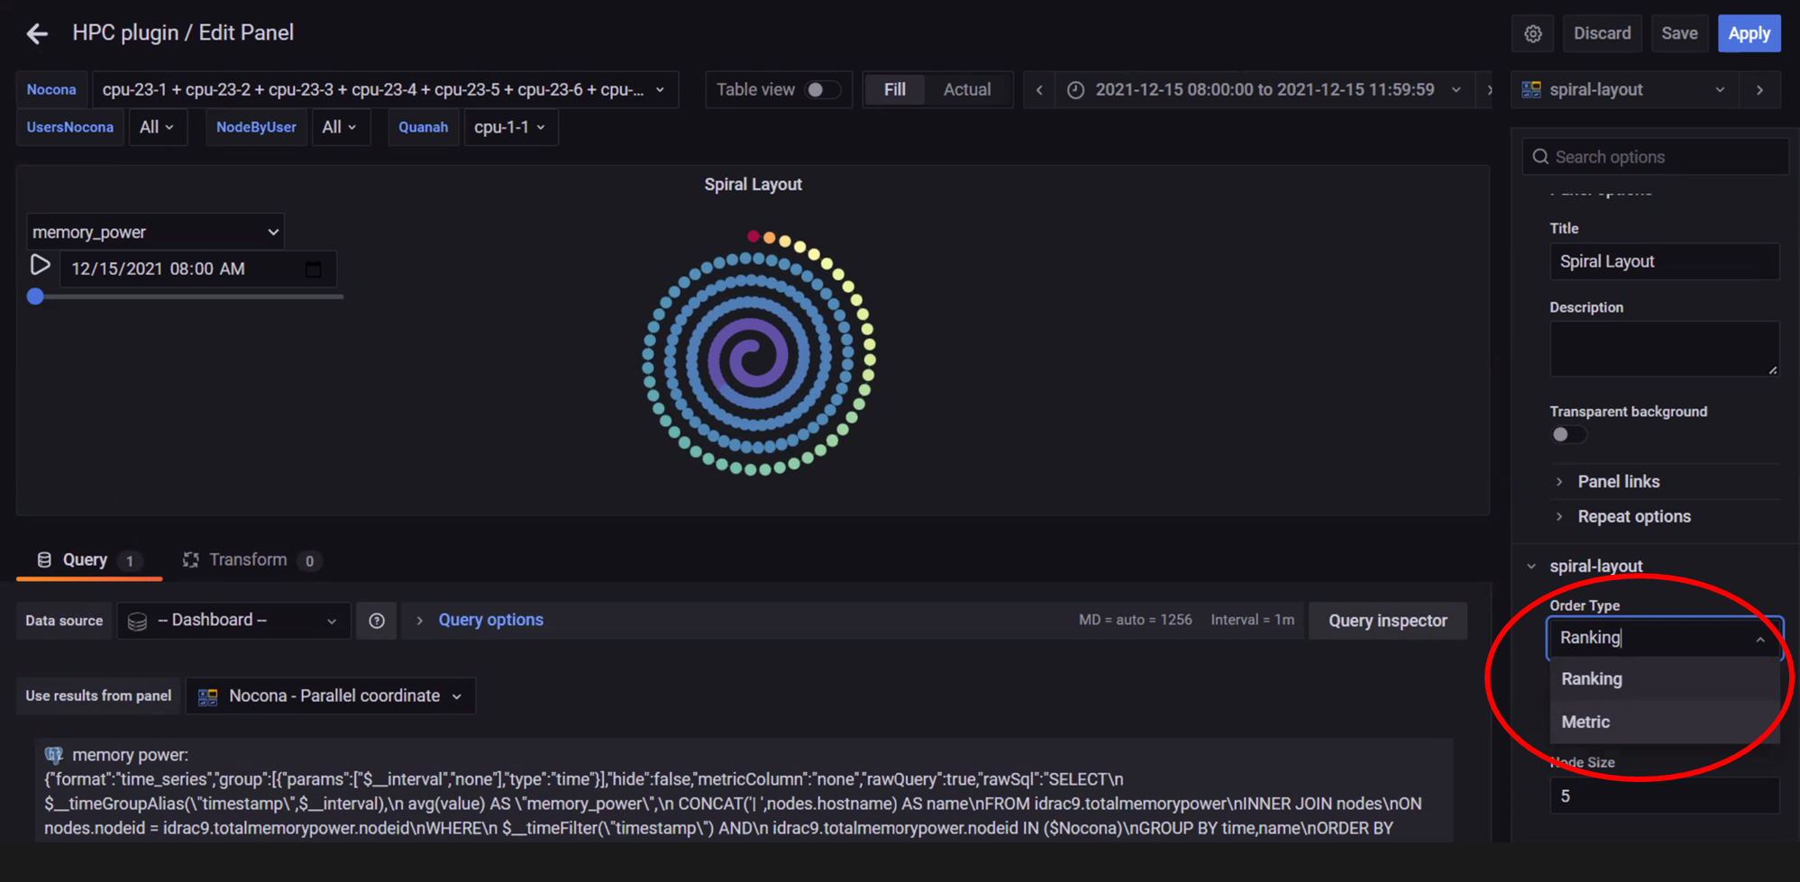
Task: Collapse options pane with right chevron
Action: coord(1759,90)
